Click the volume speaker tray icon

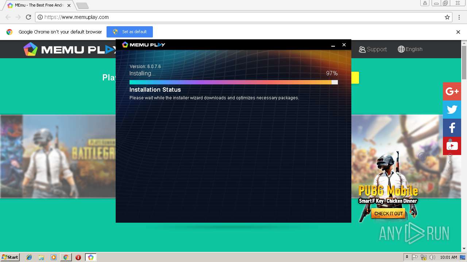(x=432, y=257)
